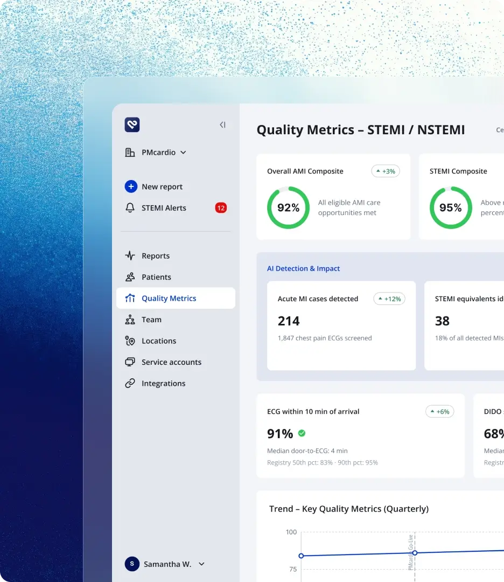Image resolution: width=504 pixels, height=582 pixels.
Task: Click the Overall AMI Composite title
Action: [305, 171]
